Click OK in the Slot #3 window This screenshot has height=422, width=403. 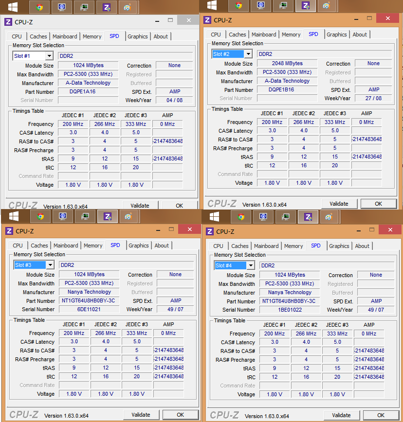point(181,415)
